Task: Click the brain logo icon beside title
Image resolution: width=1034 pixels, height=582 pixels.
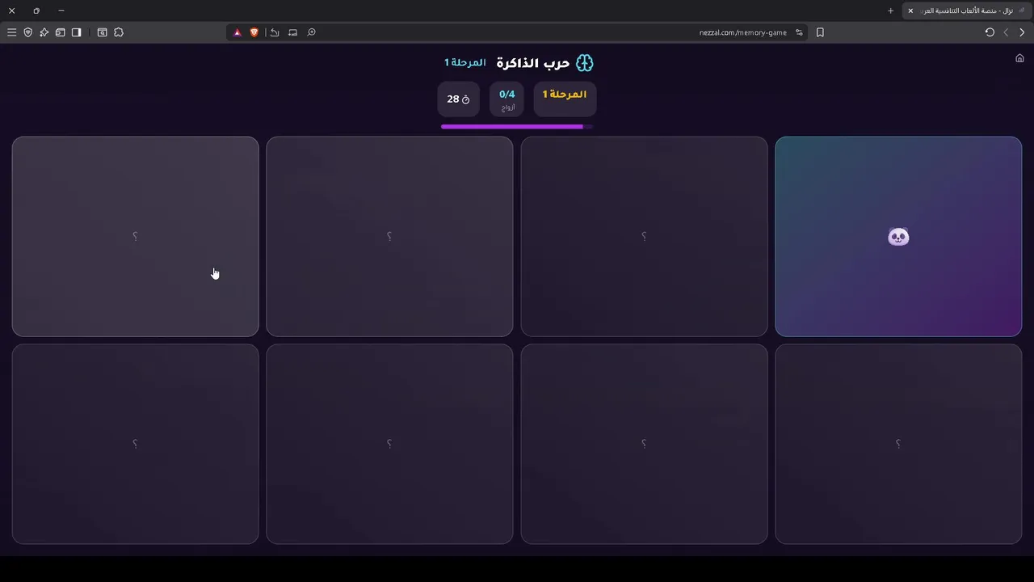Action: tap(584, 63)
